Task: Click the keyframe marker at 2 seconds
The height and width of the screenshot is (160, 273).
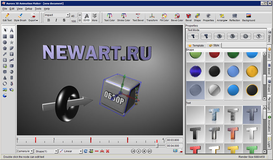Action: pos(91,140)
